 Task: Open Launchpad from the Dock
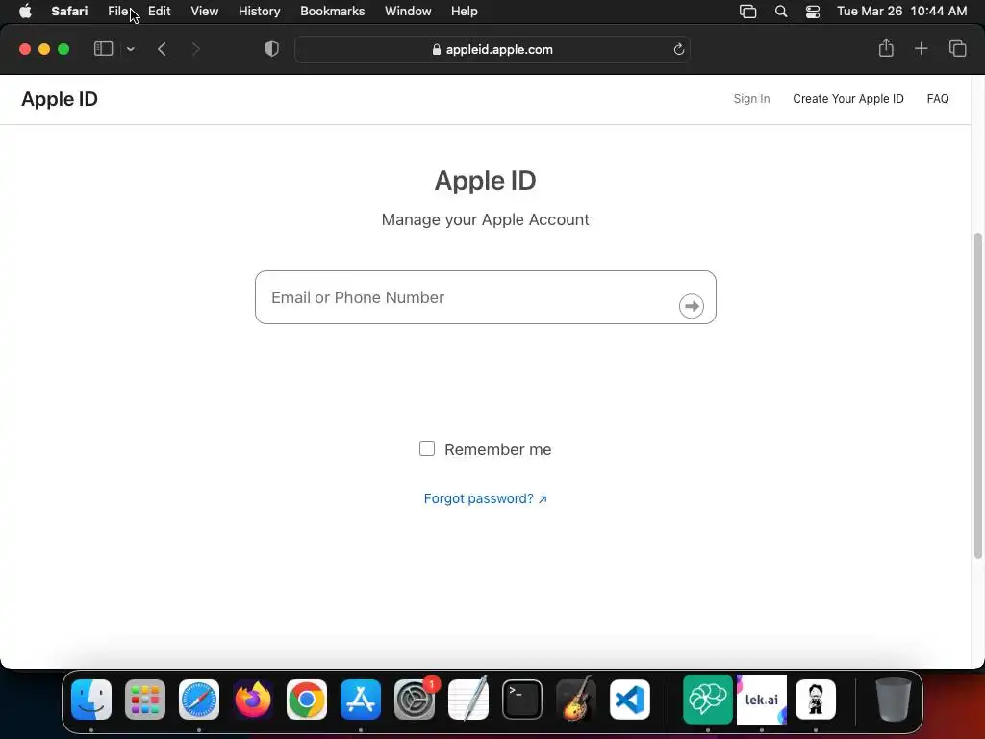[x=145, y=700]
